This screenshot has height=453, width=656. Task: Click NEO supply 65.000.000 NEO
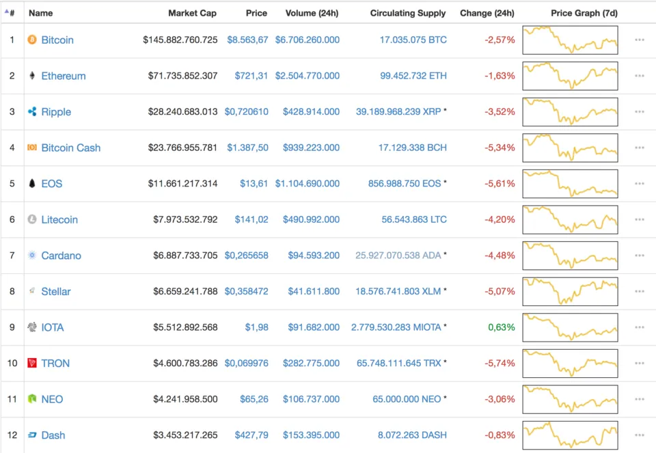pyautogui.click(x=407, y=399)
